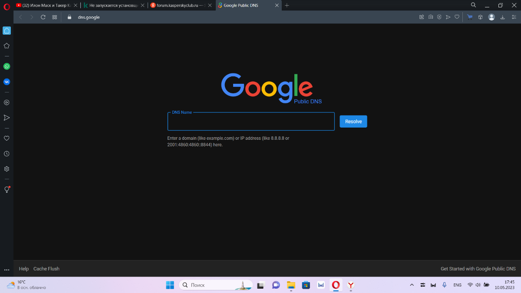Screen dimensions: 521x293
Task: Switch the ENG input language
Action: (457, 285)
